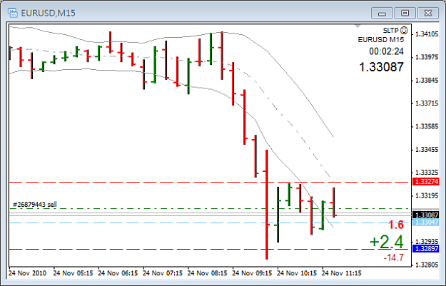Click the SLTP indicator name text

[391, 31]
